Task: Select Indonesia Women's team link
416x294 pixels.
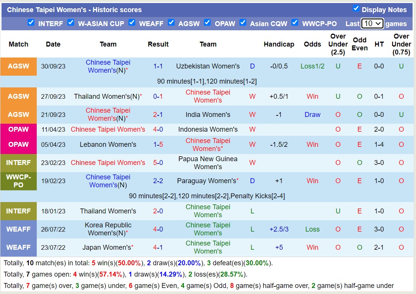Action: 208,129
